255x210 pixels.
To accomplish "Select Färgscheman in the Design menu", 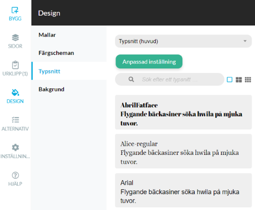I will coord(56,53).
